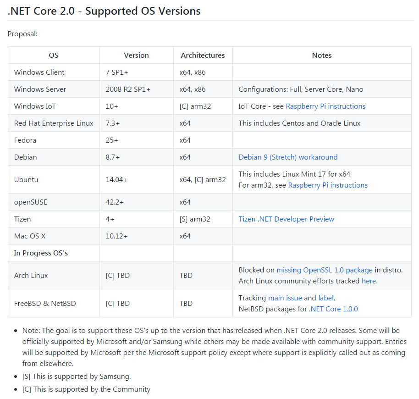This screenshot has height=399, width=419.
Task: Open the 'main issue' tracking link
Action: (x=285, y=298)
